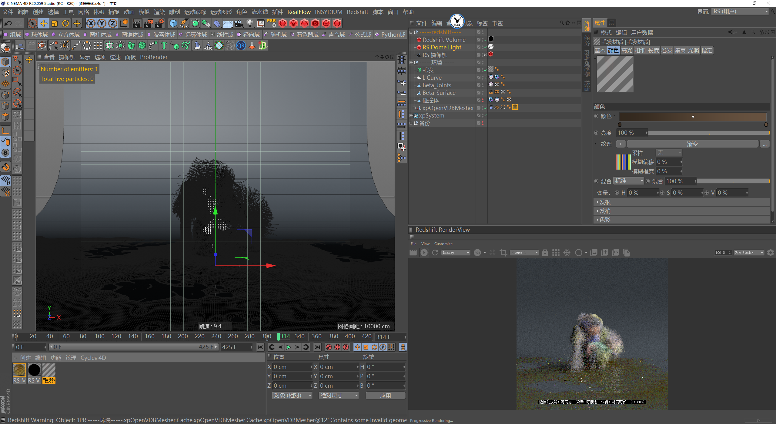The width and height of the screenshot is (776, 424).
Task: Expand the xpOpenVDBMesher tree item
Action: [x=414, y=108]
